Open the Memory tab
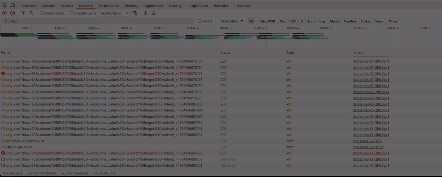Screen dimensions: 442x177 click(x=131, y=6)
